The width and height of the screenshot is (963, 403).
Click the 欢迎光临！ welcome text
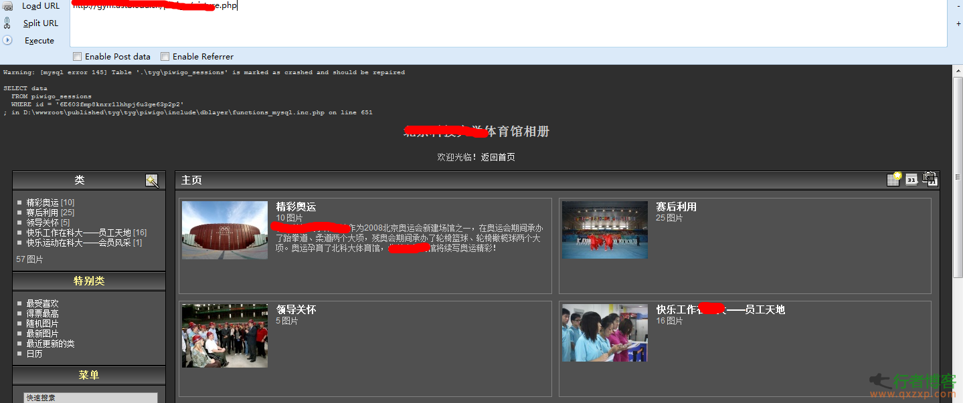click(x=457, y=157)
